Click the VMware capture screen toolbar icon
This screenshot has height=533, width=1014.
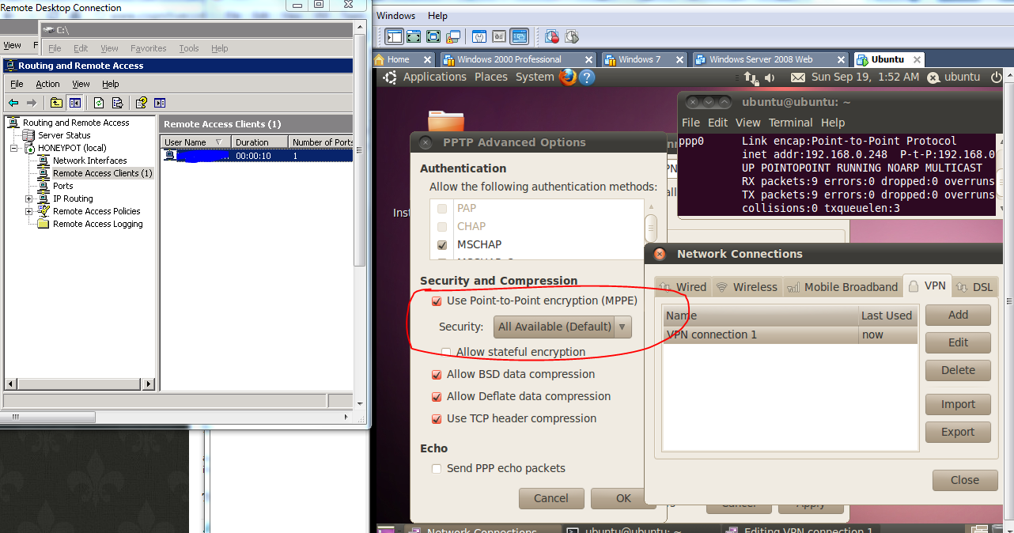coord(552,36)
